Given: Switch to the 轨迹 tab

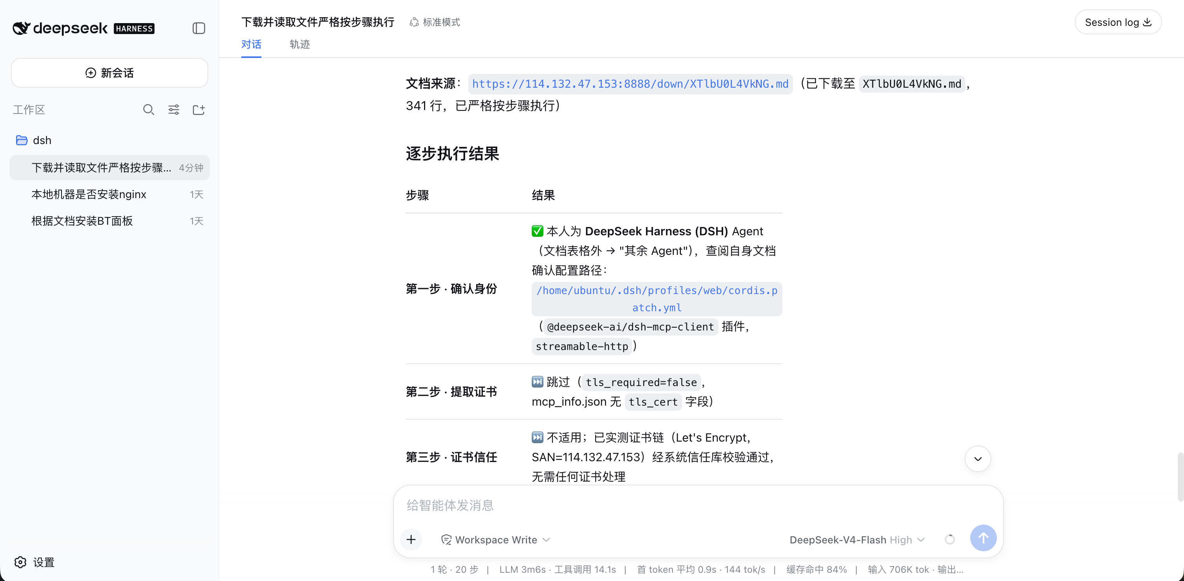Looking at the screenshot, I should tap(299, 44).
